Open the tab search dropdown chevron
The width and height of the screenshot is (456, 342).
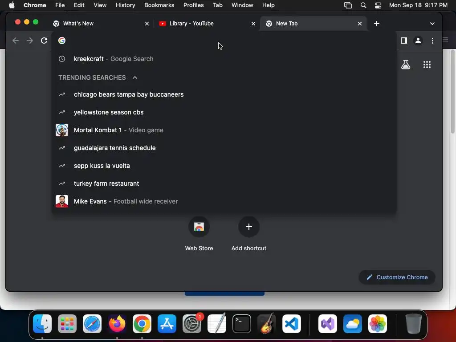(x=432, y=24)
